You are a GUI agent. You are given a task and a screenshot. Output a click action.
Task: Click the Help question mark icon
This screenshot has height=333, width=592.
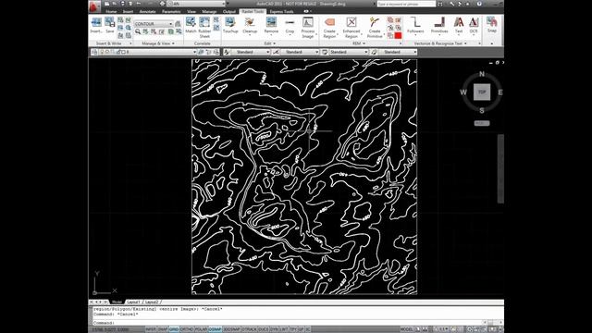(x=479, y=4)
